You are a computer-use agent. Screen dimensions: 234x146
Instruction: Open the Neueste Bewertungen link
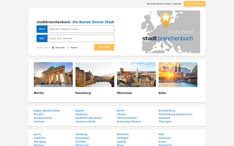pyautogui.click(x=159, y=4)
